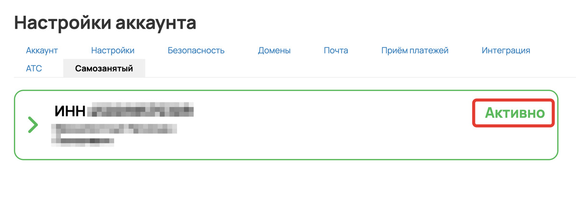Image resolution: width=576 pixels, height=206 pixels.
Task: Switch to Приём платежей tab
Action: (x=415, y=50)
